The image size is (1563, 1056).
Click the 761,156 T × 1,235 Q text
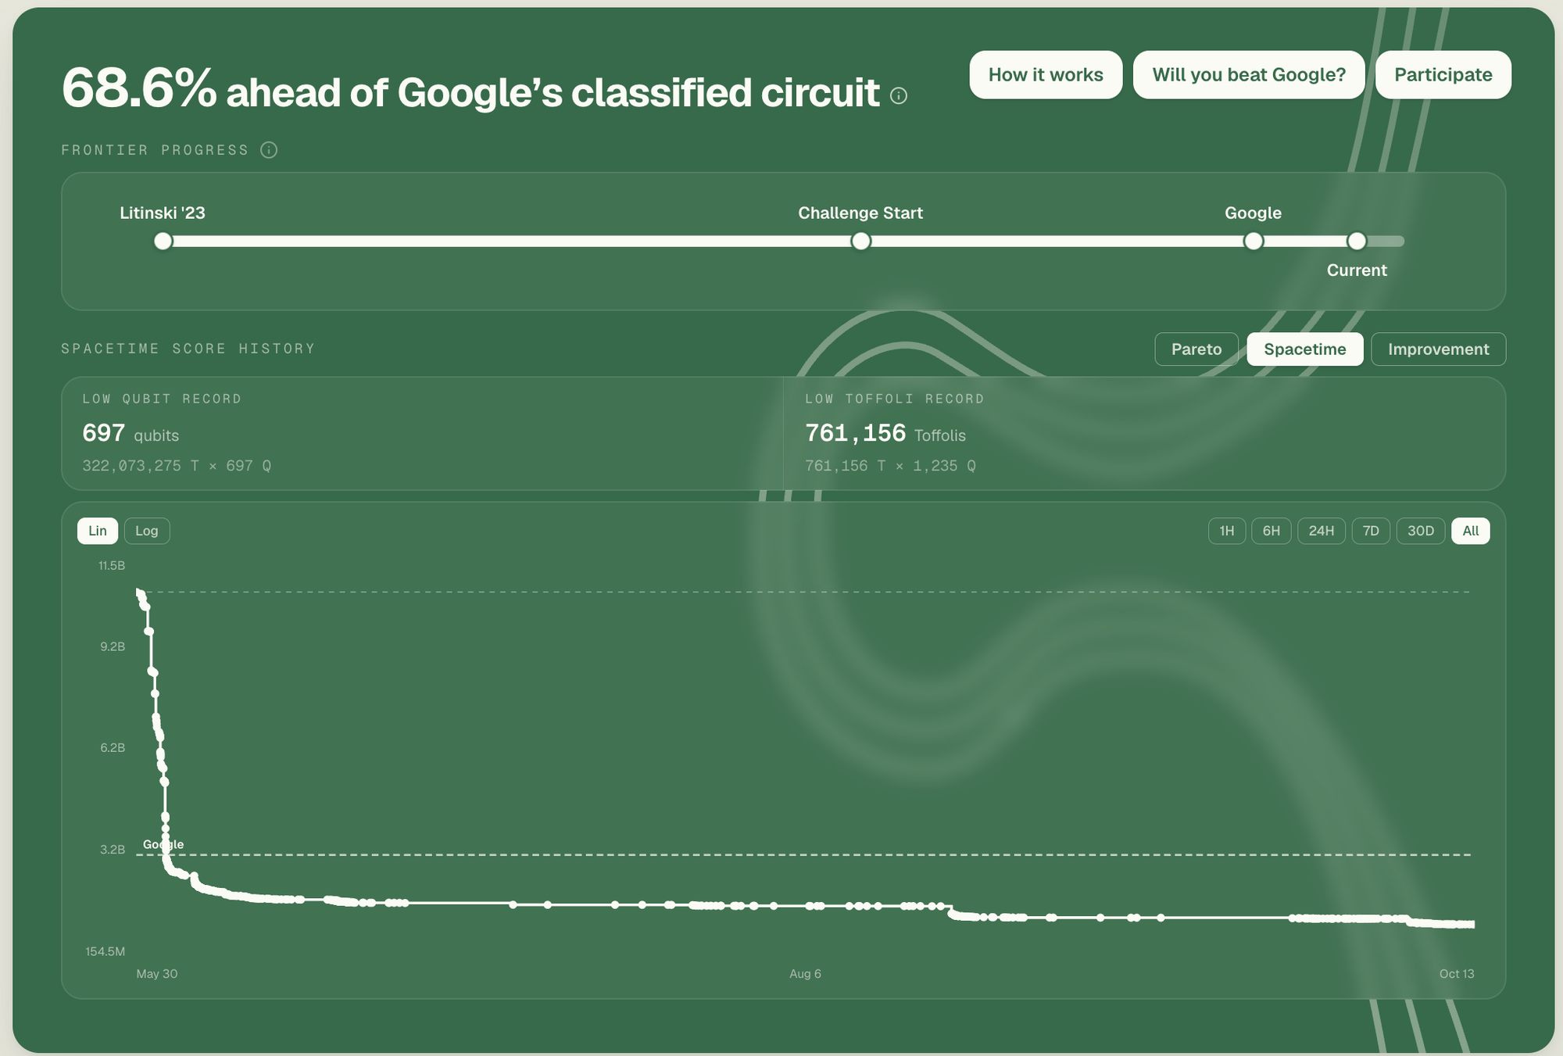click(x=890, y=466)
